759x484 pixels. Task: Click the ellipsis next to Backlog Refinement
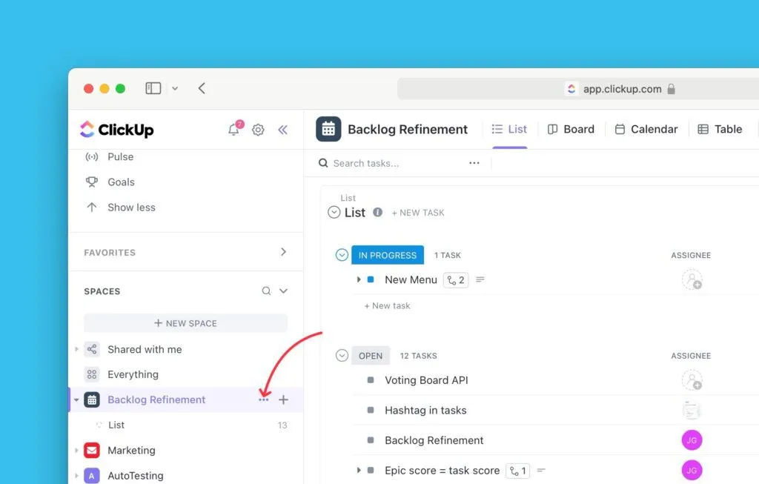[x=263, y=400]
